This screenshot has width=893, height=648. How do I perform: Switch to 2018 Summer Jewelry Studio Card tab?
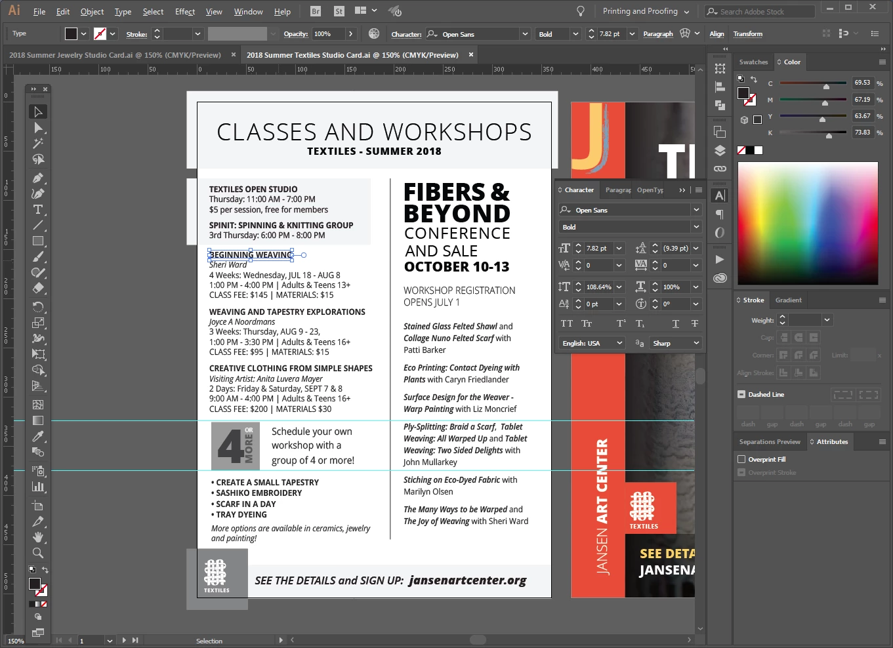tap(115, 55)
